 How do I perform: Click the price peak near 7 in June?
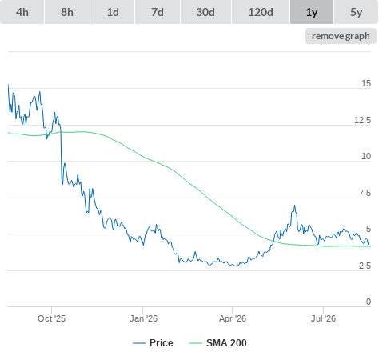[x=294, y=206]
